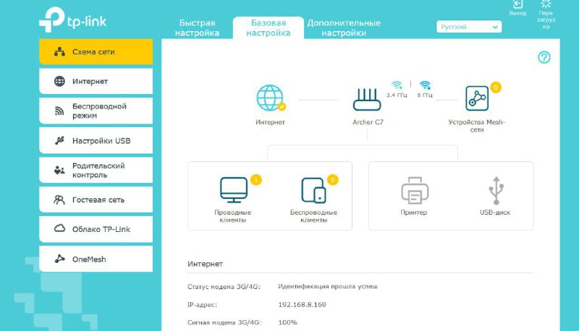Open Родительский контроль page

(96, 170)
